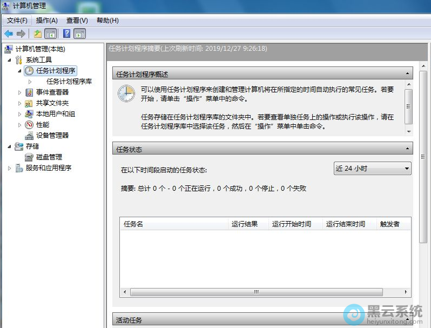Sort by the 运行开始时间 column header
This screenshot has width=431, height=328.
(295, 224)
